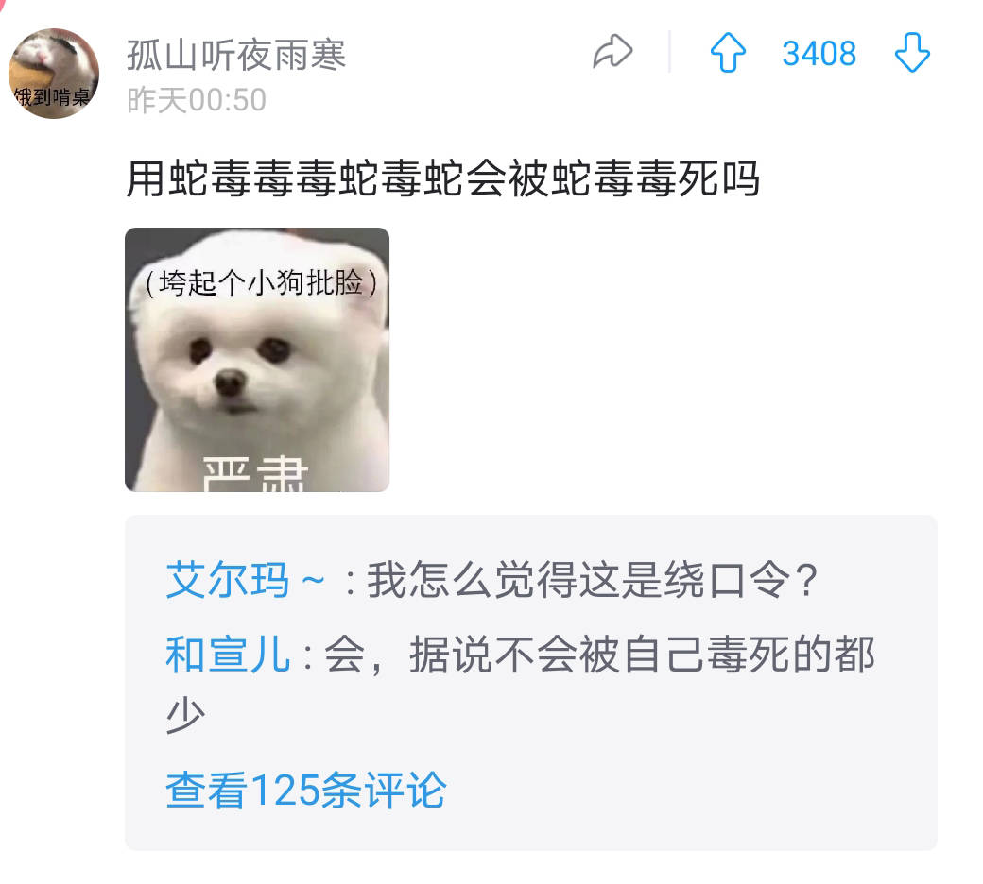Open the white puppy meme image

pos(257,360)
